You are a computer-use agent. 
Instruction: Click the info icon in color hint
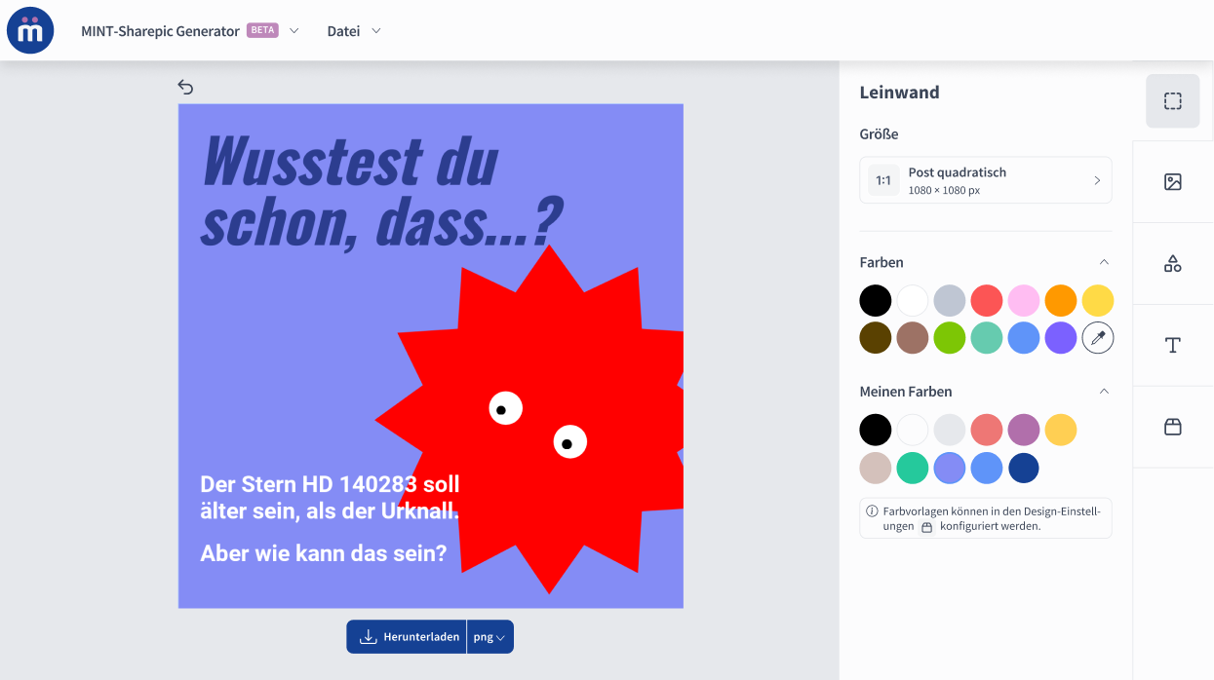[872, 510]
